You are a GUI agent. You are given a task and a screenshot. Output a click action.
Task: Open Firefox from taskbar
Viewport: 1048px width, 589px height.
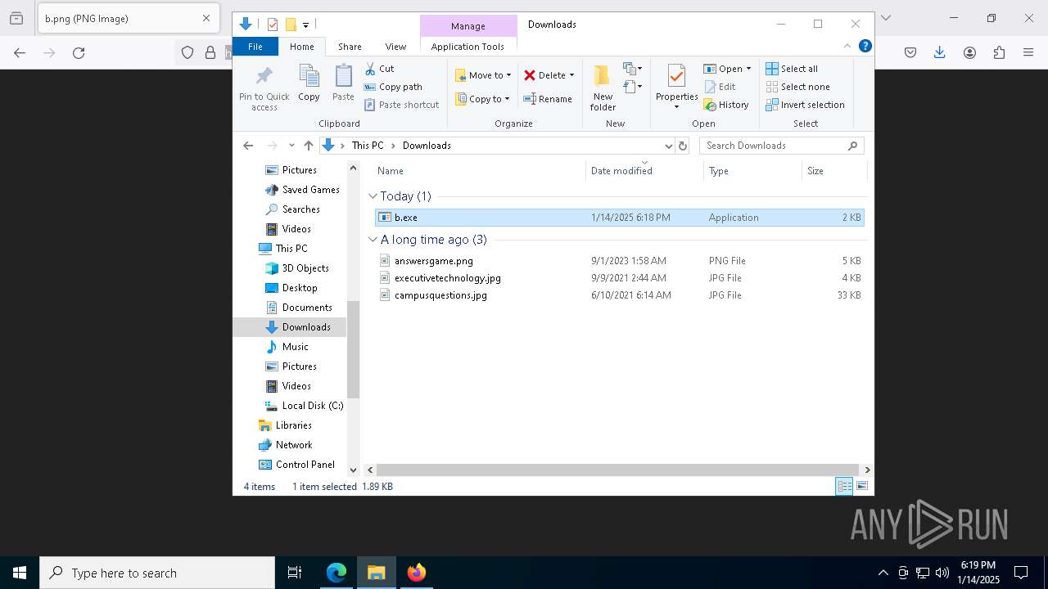click(x=417, y=573)
